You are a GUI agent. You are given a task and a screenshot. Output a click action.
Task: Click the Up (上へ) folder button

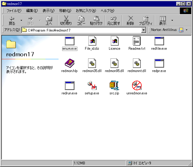tap(49, 21)
